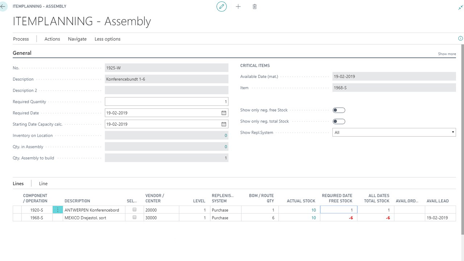Click the Component / Operation column header
This screenshot has height=261, width=464.
(x=35, y=198)
